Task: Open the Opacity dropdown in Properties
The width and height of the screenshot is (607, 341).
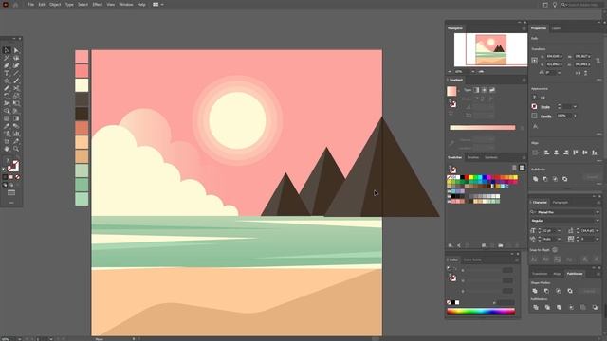Action: coord(575,116)
